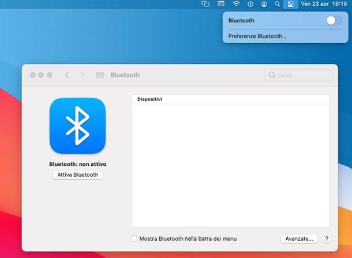
Task: Click the circled info menu bar icon
Action: [250, 4]
